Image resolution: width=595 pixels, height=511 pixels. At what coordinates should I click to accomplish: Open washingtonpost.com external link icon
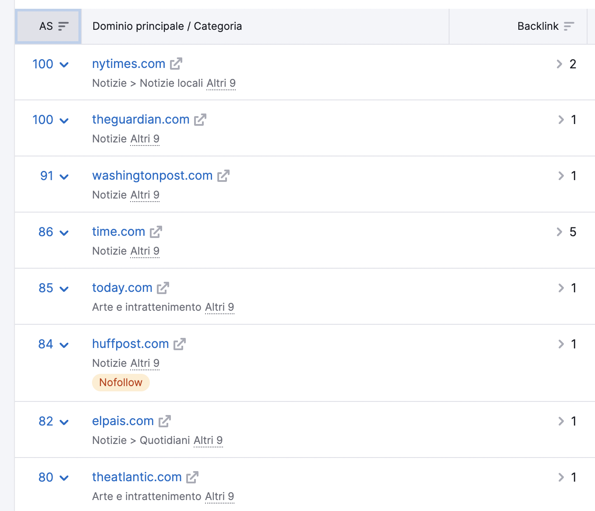click(x=223, y=176)
